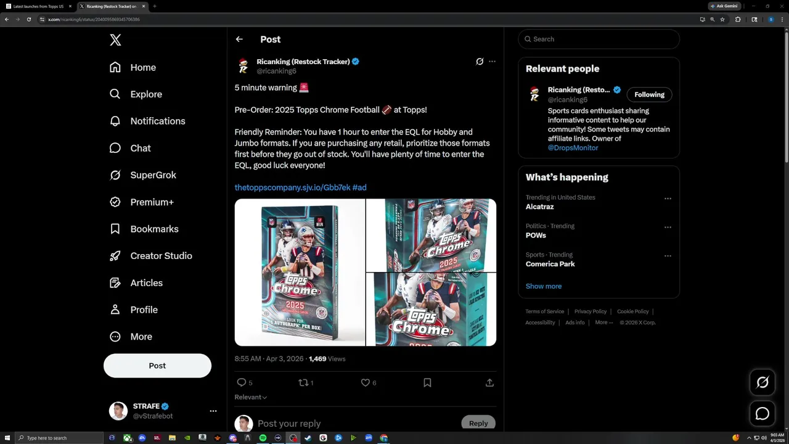Image resolution: width=789 pixels, height=444 pixels.
Task: Open the thetoppscompany.sjv.io link
Action: 292,187
